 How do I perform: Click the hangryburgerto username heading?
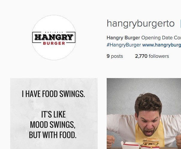click(141, 24)
